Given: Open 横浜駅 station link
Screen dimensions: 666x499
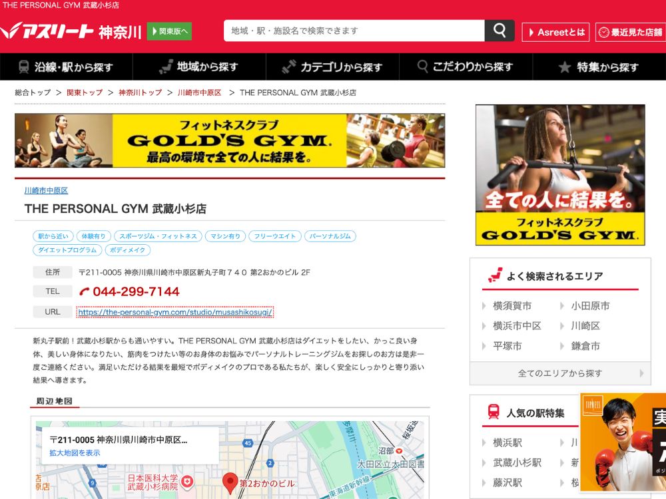Looking at the screenshot, I should [507, 442].
